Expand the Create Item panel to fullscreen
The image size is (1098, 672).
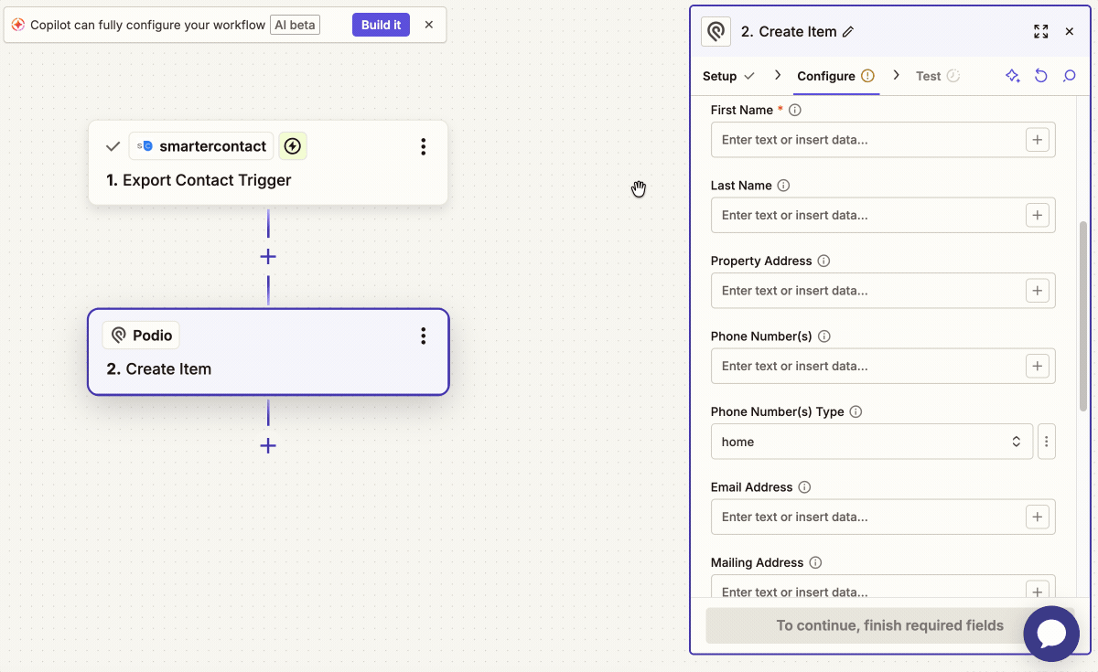pos(1040,31)
